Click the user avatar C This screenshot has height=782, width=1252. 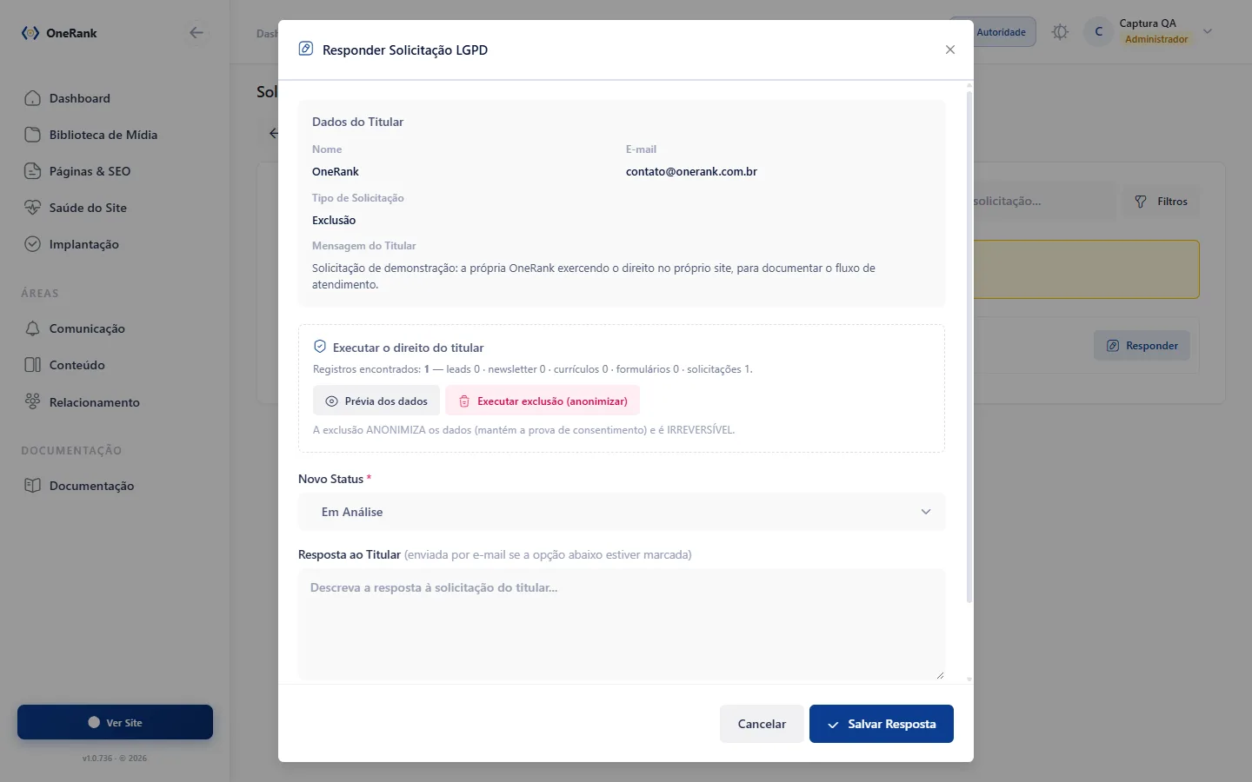pyautogui.click(x=1099, y=31)
